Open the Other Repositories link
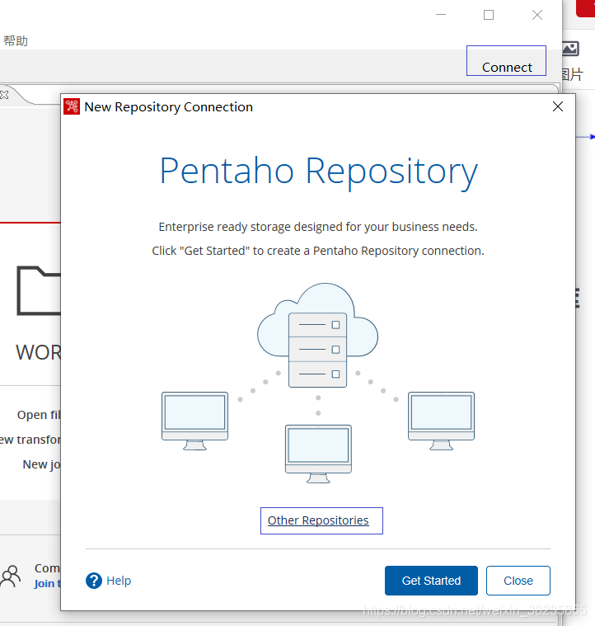Viewport: 595px width, 626px height. pos(318,520)
